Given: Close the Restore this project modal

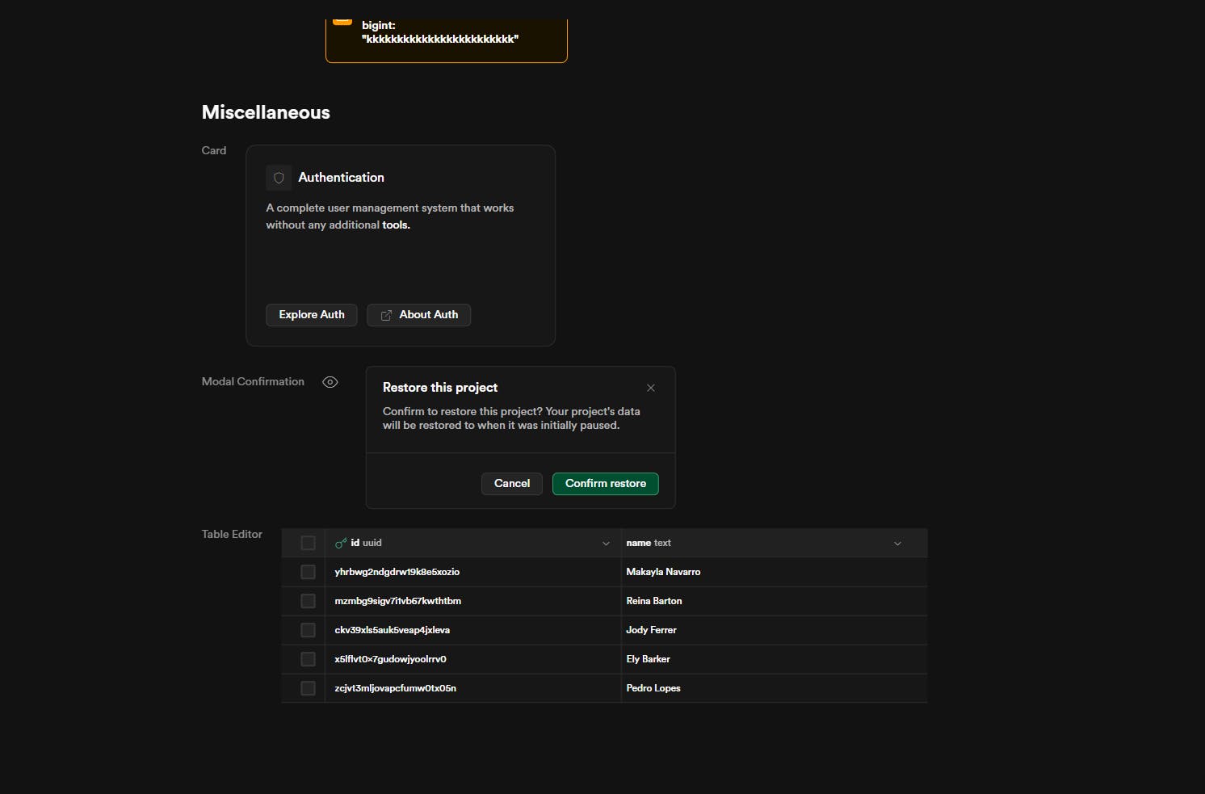Looking at the screenshot, I should (651, 388).
